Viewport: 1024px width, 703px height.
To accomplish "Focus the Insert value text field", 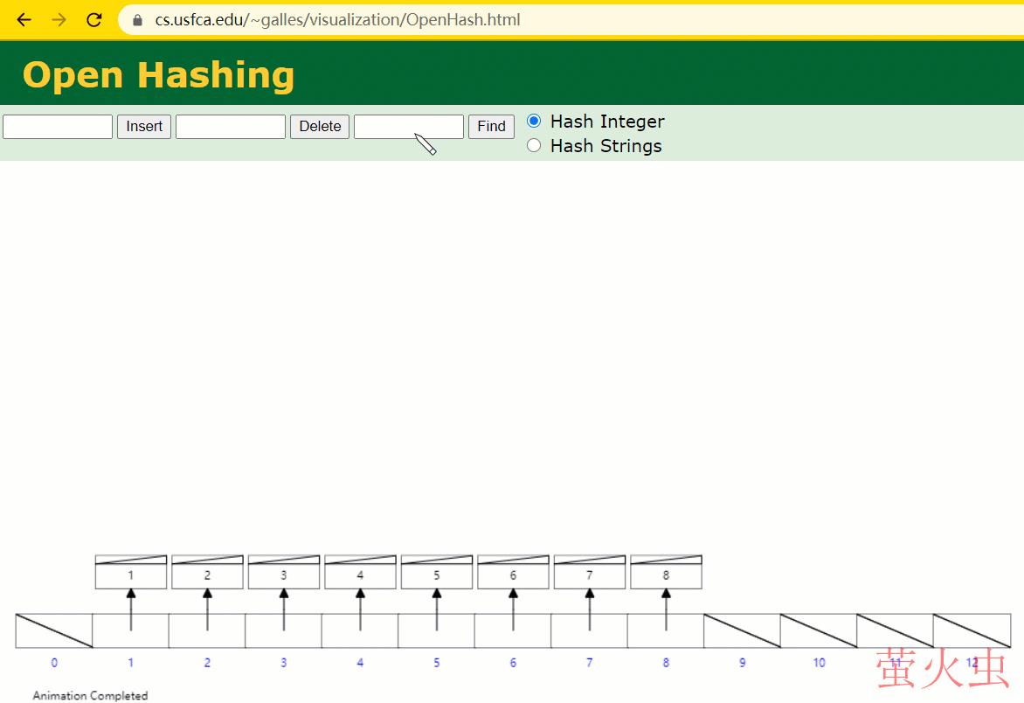I will pyautogui.click(x=58, y=127).
